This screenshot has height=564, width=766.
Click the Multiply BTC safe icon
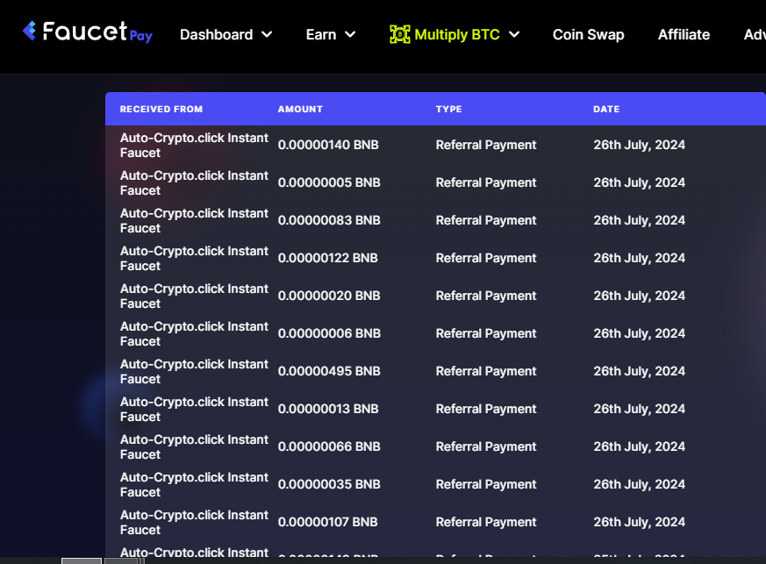[x=399, y=34]
